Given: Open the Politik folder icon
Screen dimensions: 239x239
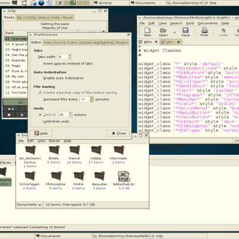Looking at the screenshot, I should pos(79,176).
